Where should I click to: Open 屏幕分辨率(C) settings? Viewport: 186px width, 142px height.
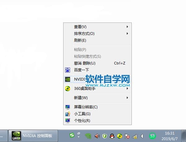click(x=86, y=107)
